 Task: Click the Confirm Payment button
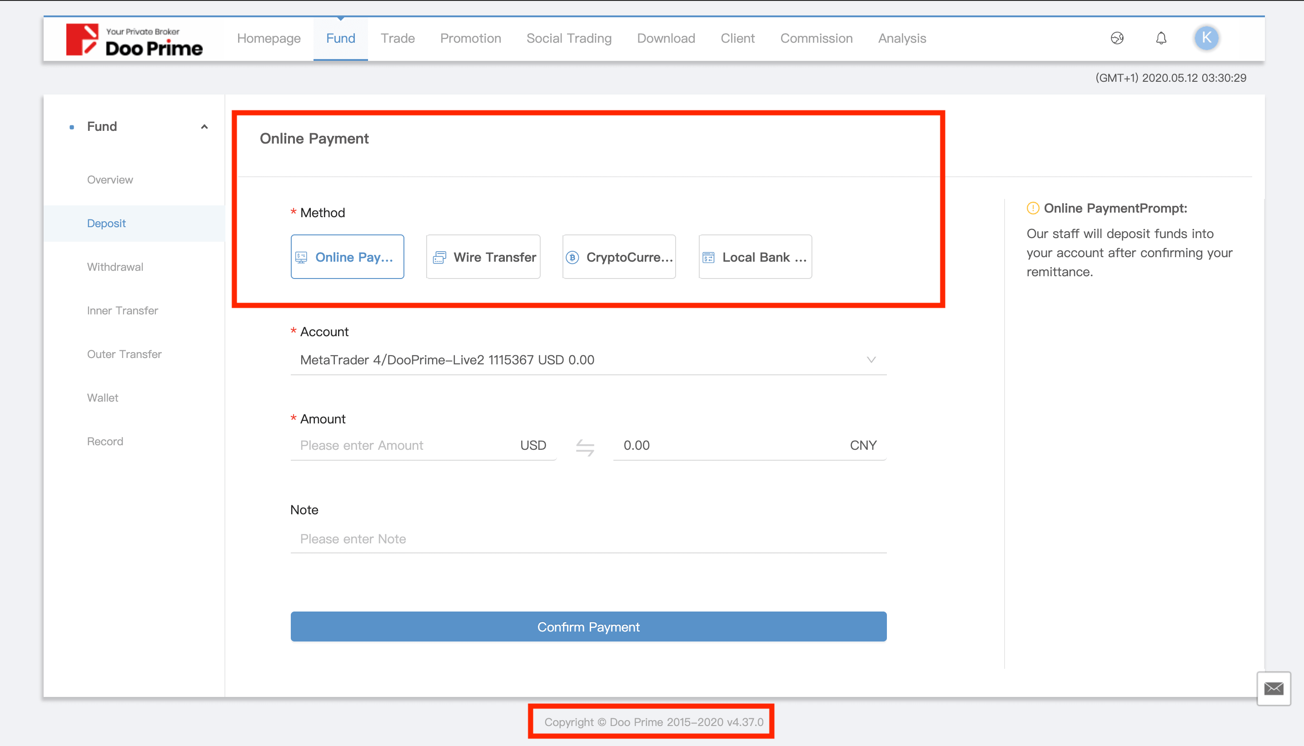pyautogui.click(x=588, y=626)
